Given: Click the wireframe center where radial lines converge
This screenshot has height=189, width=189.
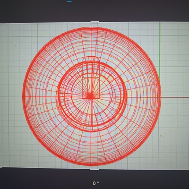Looking at the screenshot, I should point(90,96).
